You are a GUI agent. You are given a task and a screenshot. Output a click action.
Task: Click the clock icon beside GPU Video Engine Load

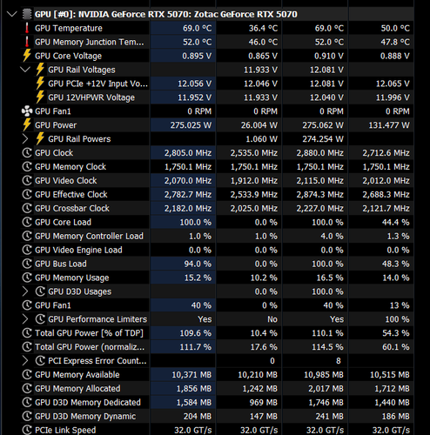(x=27, y=250)
